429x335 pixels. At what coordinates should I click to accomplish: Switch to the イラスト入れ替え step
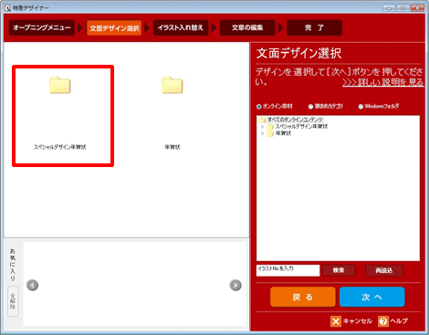(x=181, y=27)
